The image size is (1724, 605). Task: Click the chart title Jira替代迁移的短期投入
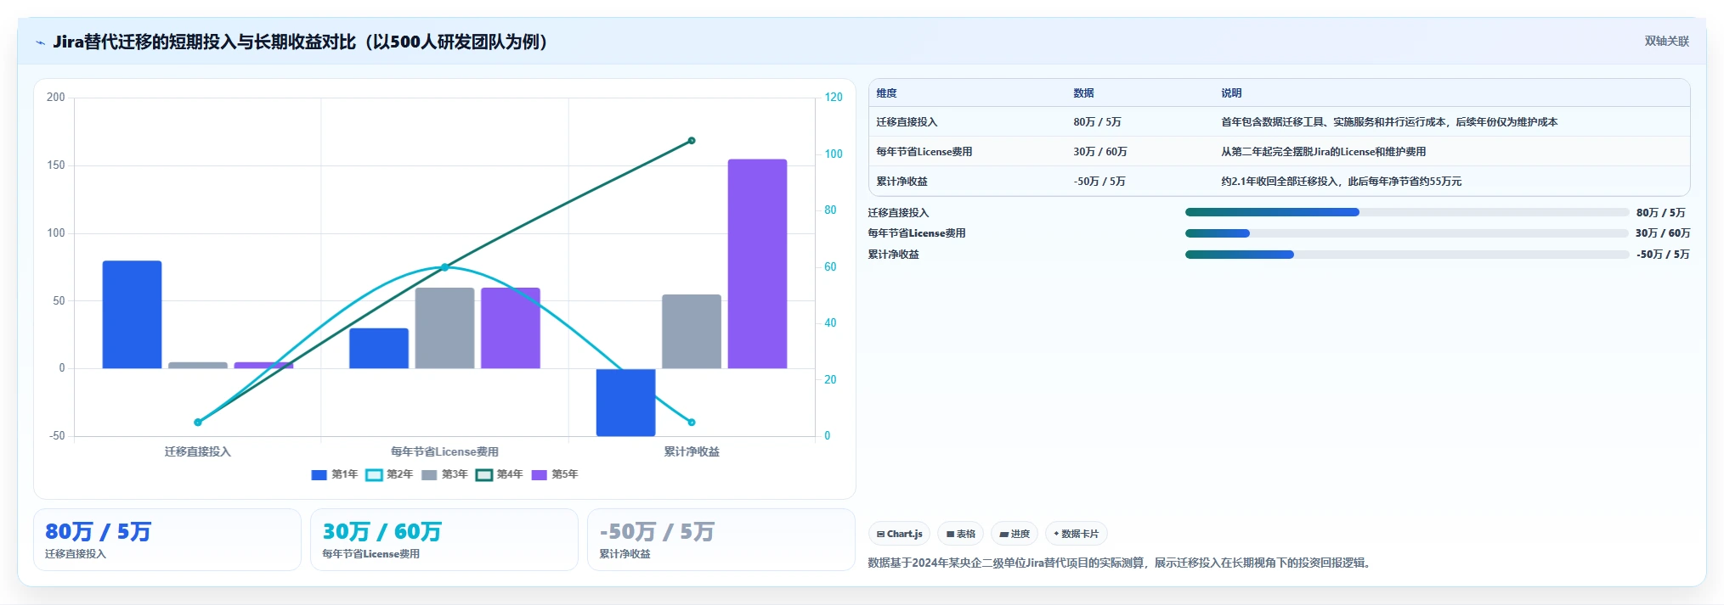(x=301, y=42)
